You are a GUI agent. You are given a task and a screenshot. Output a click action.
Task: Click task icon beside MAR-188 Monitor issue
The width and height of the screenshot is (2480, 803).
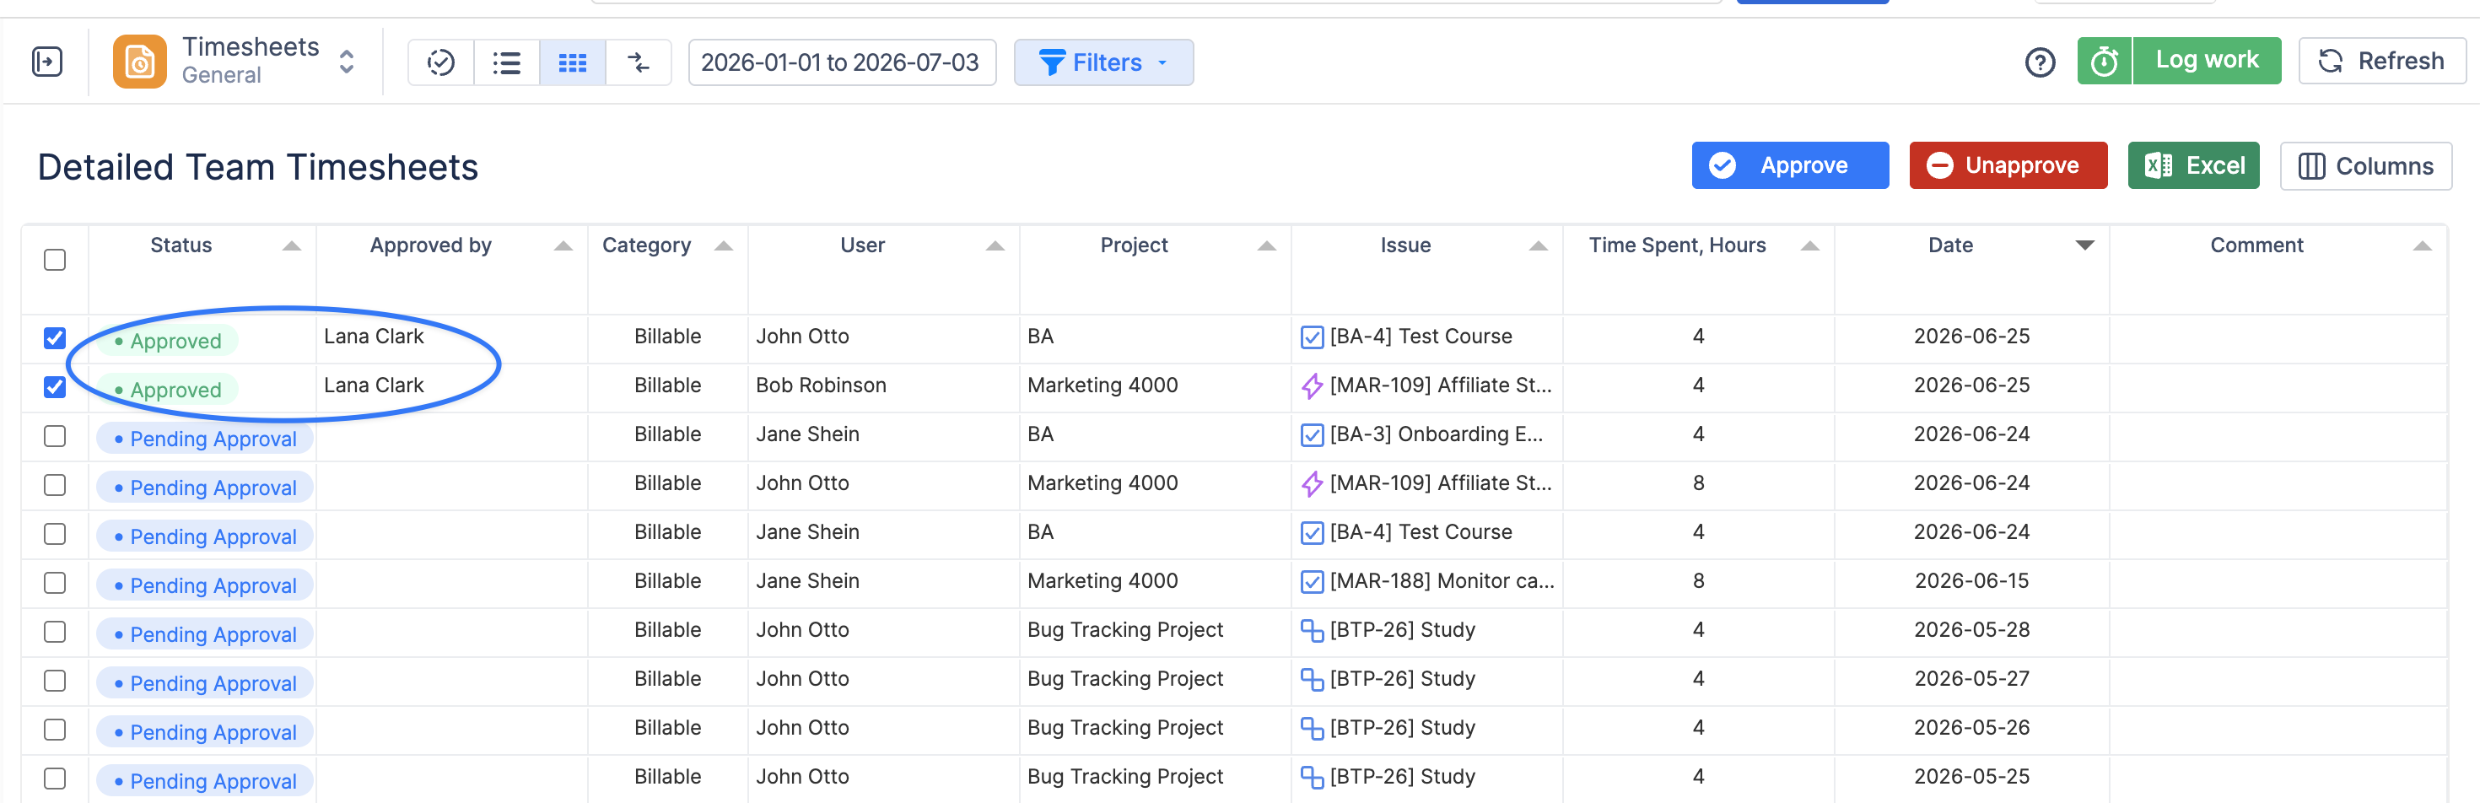[1311, 581]
